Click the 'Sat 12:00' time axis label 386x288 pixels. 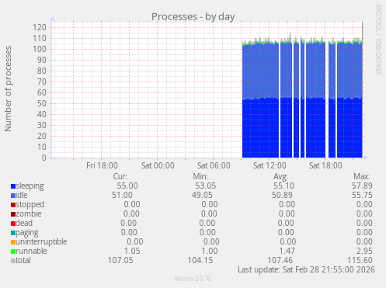tap(270, 165)
